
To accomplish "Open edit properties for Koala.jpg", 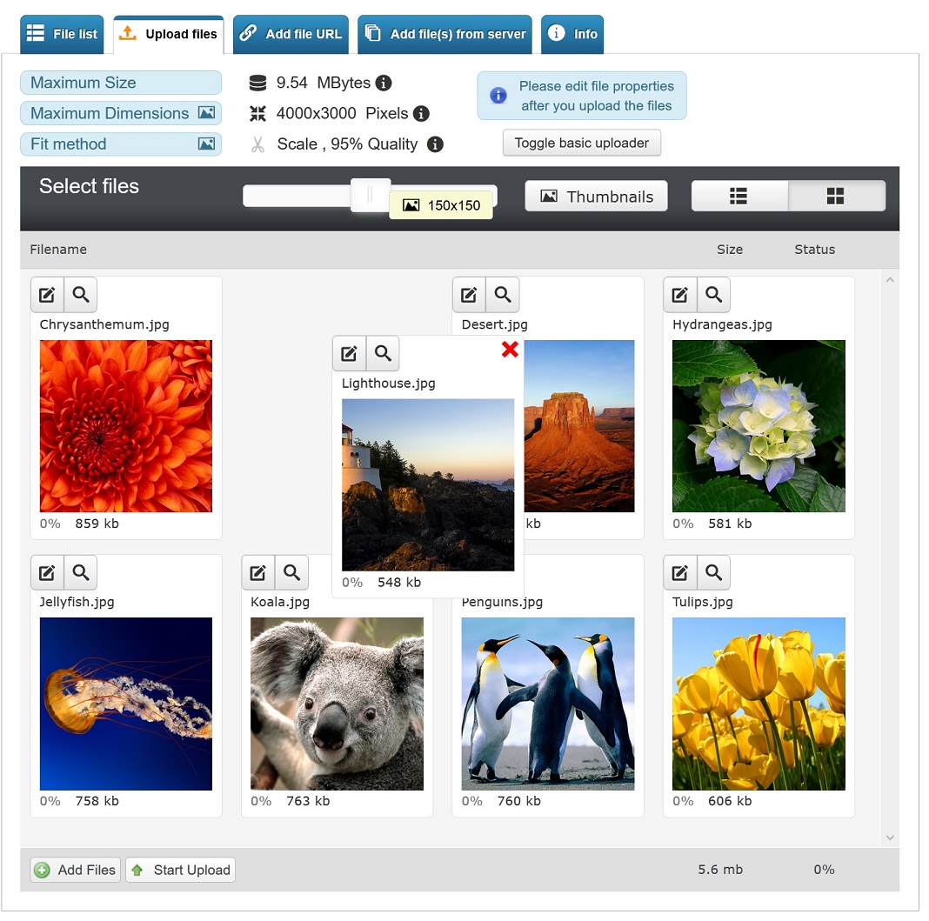I will pyautogui.click(x=258, y=573).
